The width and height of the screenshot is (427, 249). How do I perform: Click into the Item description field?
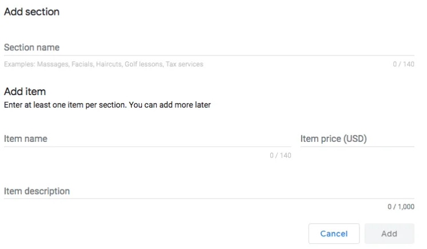(208, 191)
